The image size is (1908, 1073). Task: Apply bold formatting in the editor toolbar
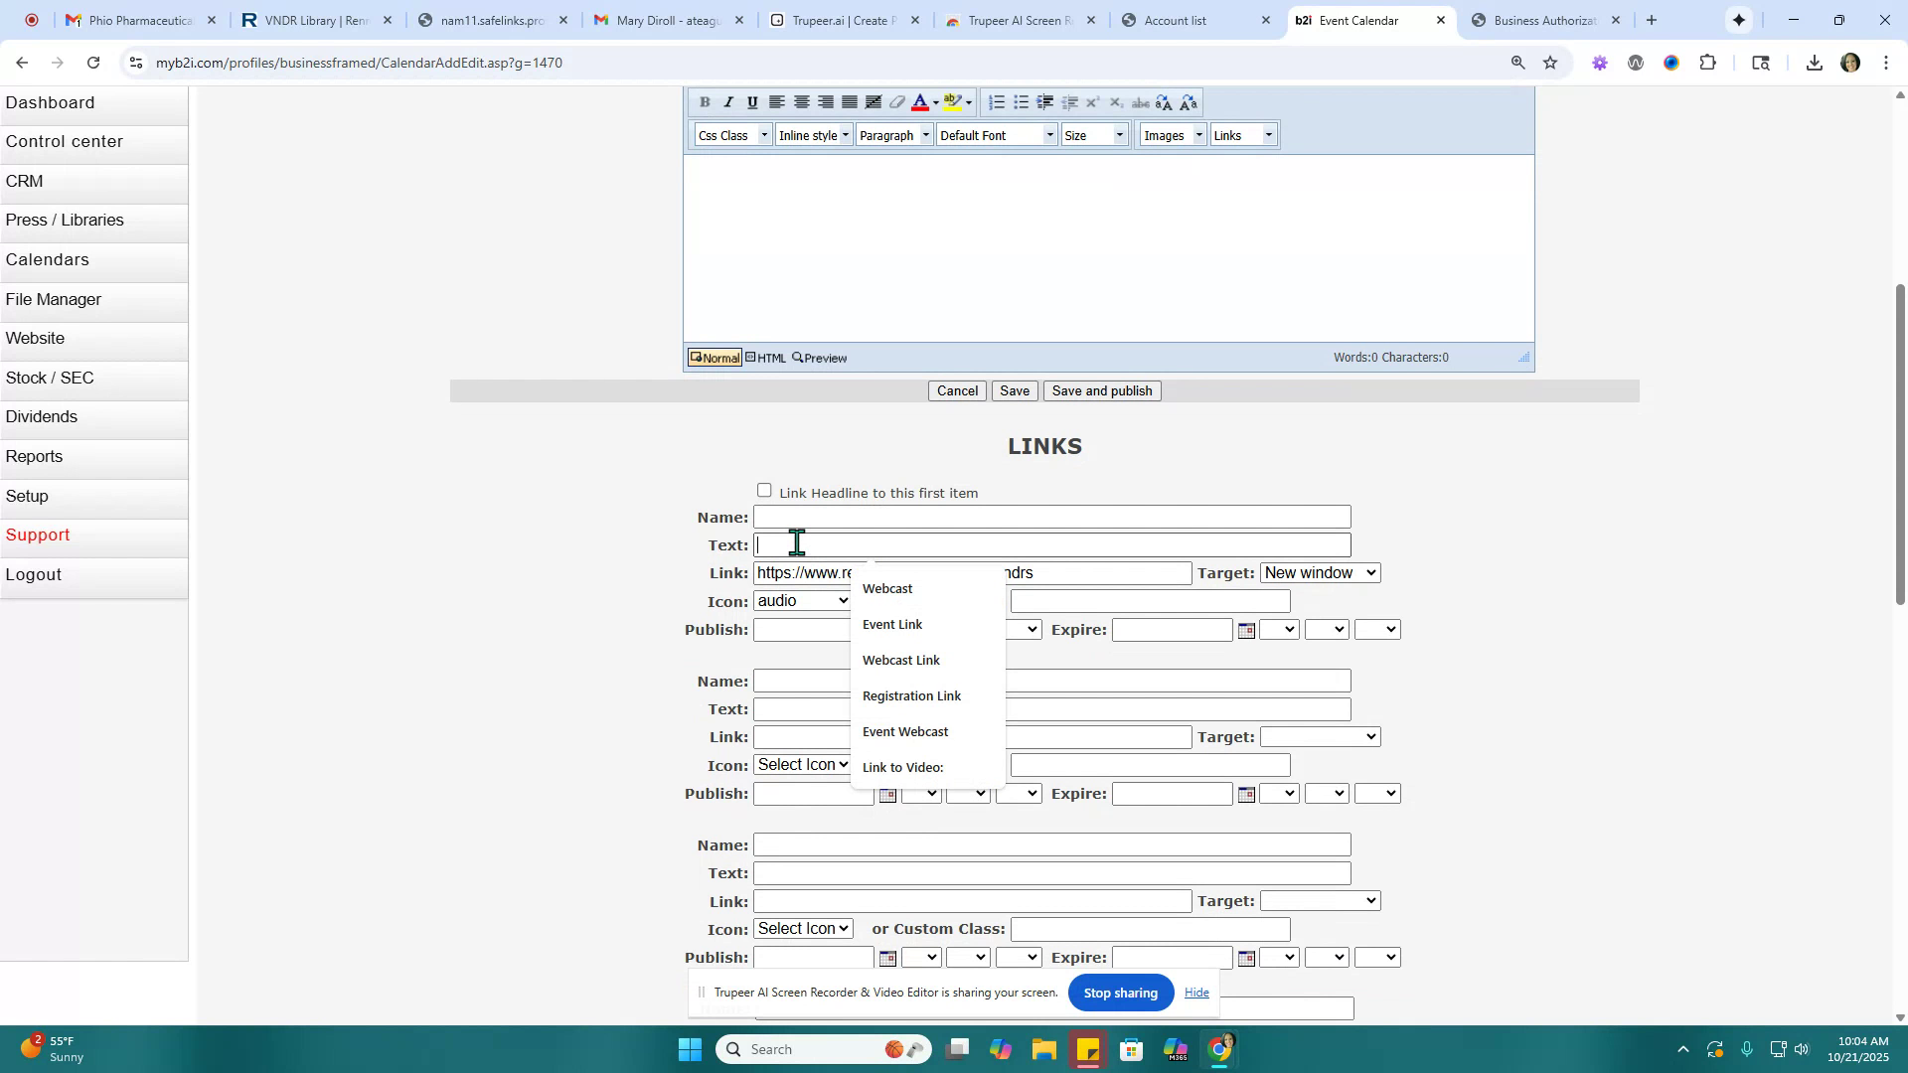point(705,102)
